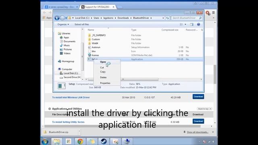The height and width of the screenshot is (145, 258).
Task: Download the Intel Wireless LAN Driver
Action: click(198, 97)
